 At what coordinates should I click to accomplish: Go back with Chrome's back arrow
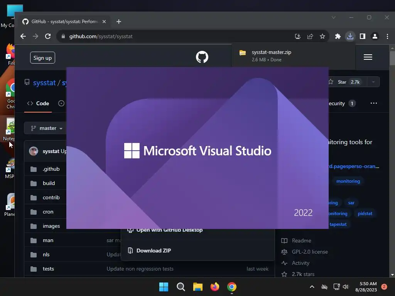click(x=23, y=36)
